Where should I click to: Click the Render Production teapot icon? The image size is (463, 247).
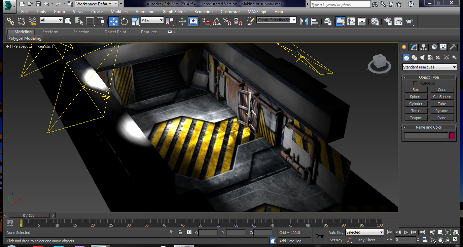pos(409,21)
